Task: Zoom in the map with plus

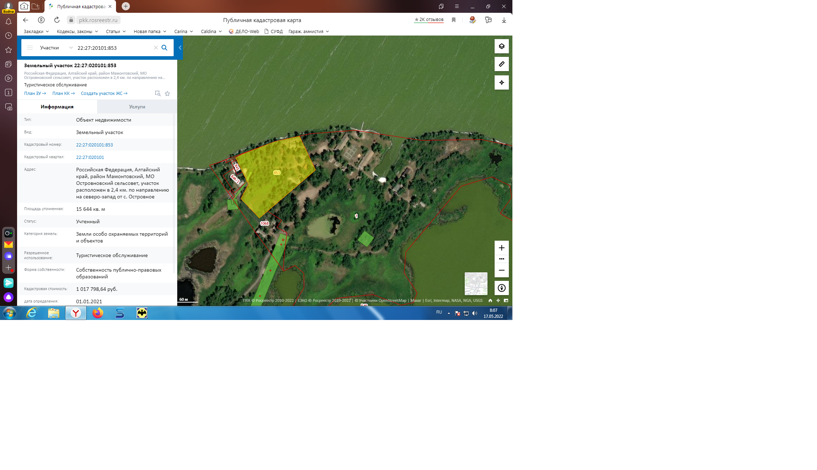Action: pyautogui.click(x=501, y=248)
